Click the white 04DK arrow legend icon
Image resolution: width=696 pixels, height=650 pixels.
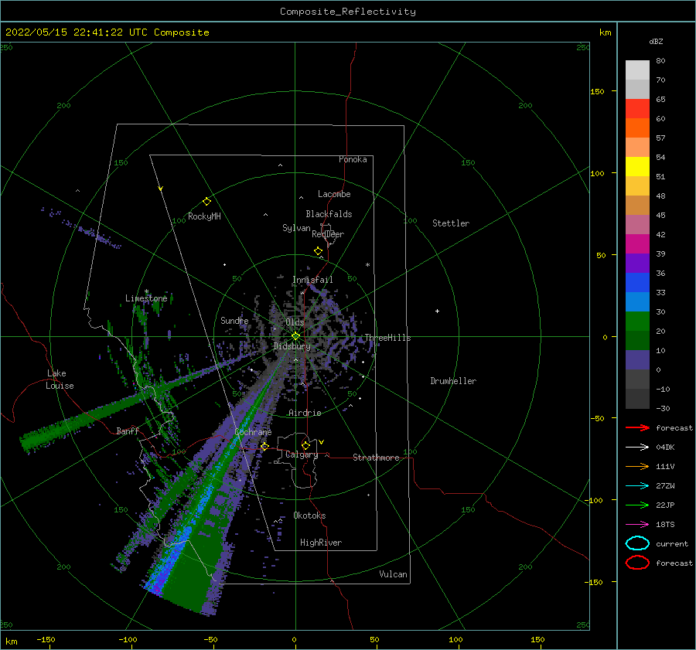tap(637, 447)
